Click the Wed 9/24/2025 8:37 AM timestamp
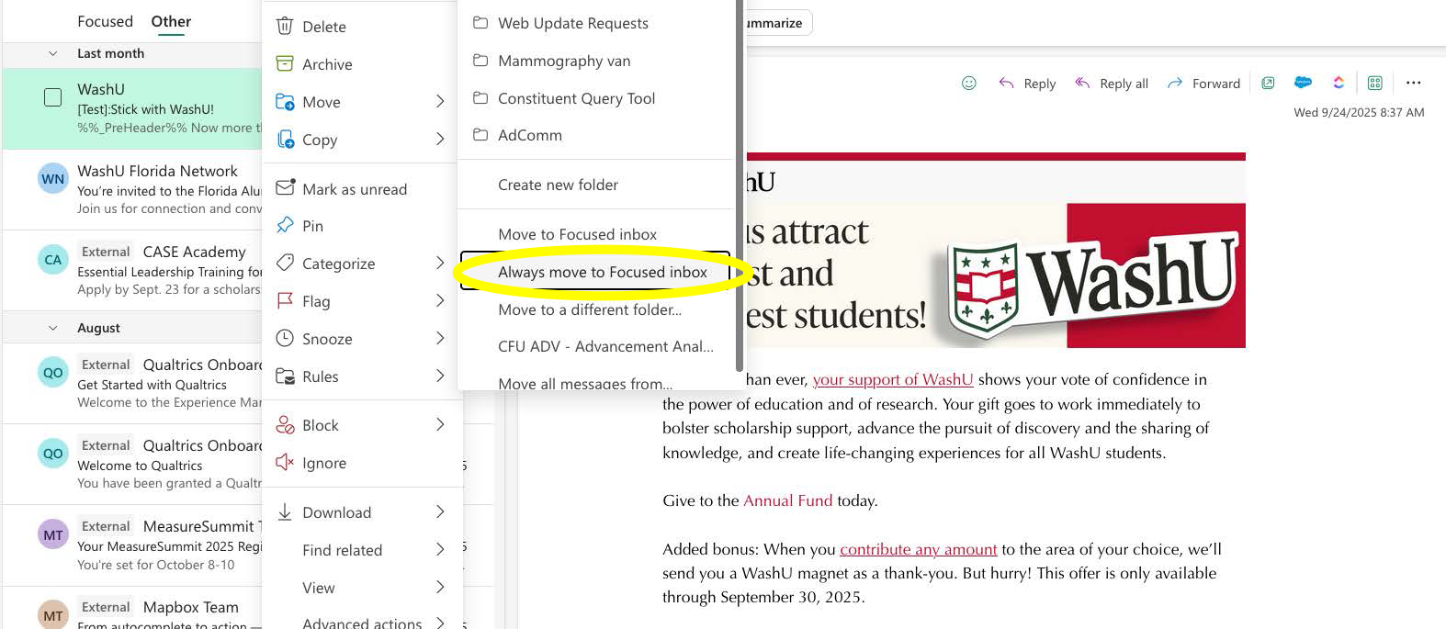 tap(1359, 112)
